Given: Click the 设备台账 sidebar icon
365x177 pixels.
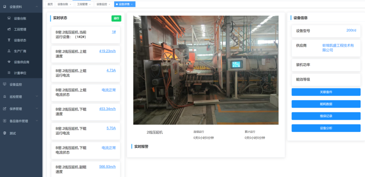Looking at the screenshot, I should pyautogui.click(x=9, y=19).
